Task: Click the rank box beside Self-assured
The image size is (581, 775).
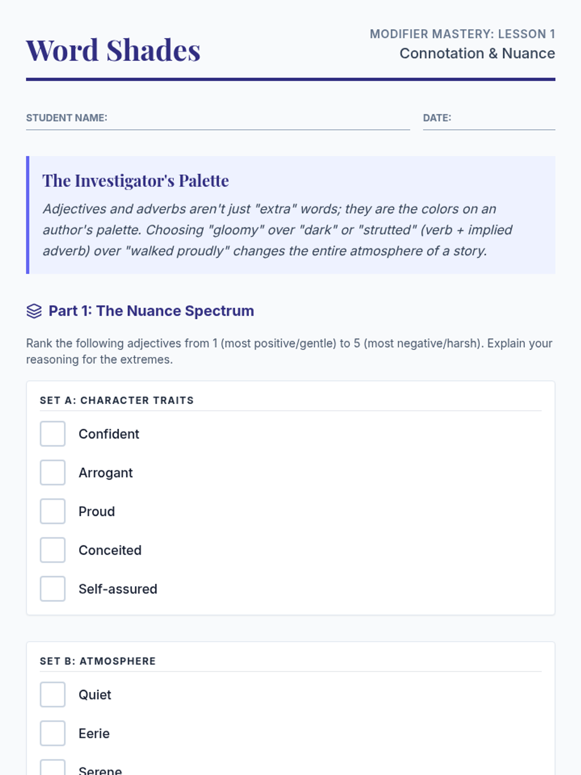Action: [x=53, y=589]
